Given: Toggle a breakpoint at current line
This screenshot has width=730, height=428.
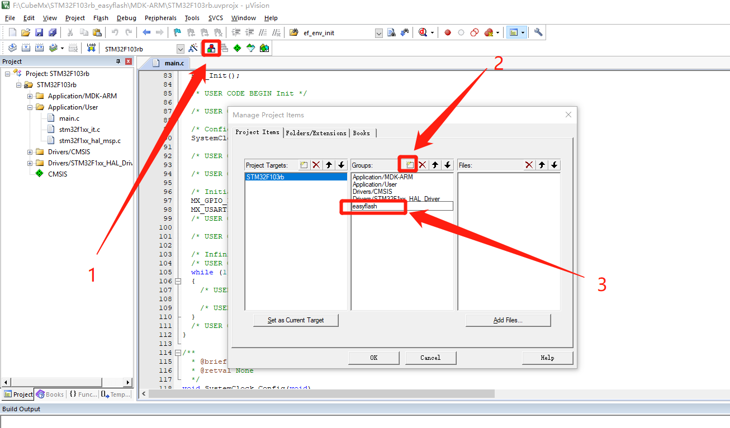Looking at the screenshot, I should [447, 32].
